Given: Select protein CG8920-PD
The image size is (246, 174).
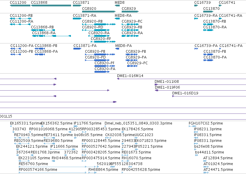Looking at the screenshot, I should coord(95,57).
